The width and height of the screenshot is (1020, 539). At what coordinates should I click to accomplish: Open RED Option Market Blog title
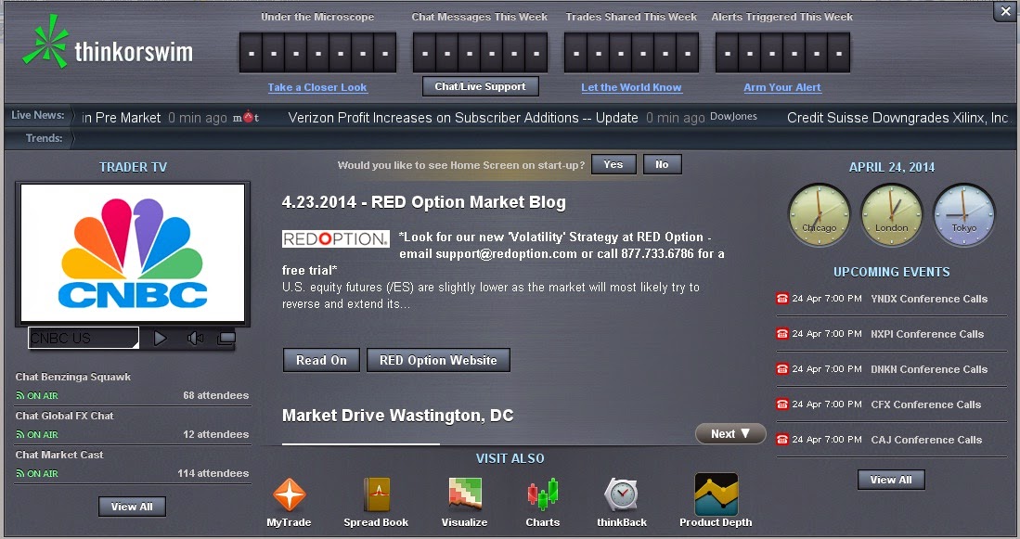point(423,202)
